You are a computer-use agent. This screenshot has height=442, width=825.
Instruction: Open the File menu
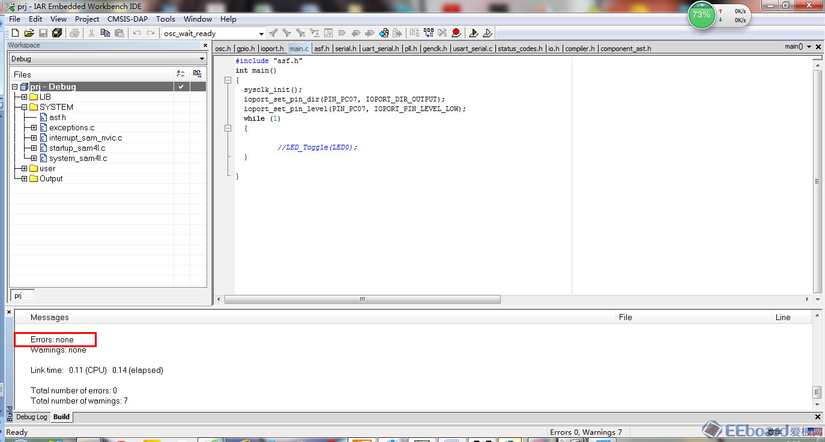click(15, 19)
